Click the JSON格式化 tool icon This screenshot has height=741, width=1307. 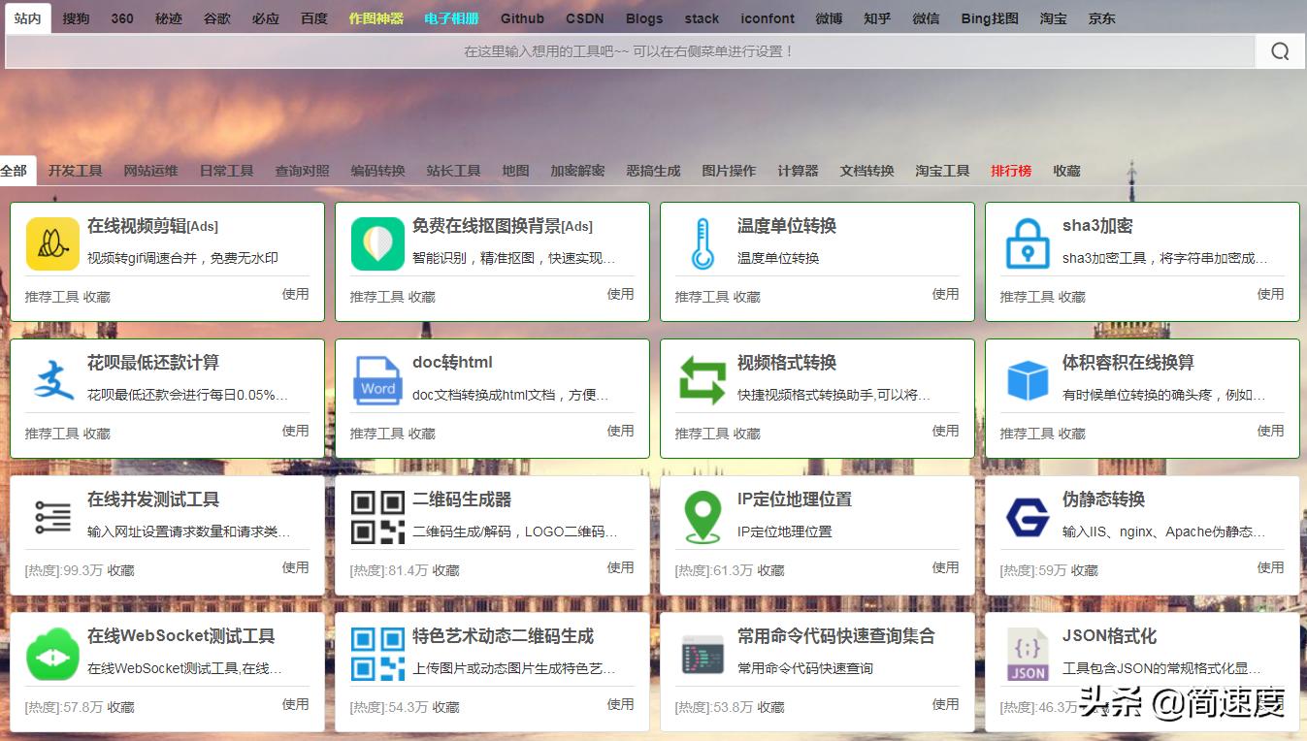tap(1027, 655)
